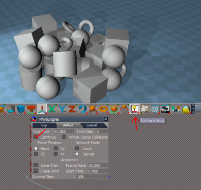The height and width of the screenshot is (190, 201).
Task: Click the red-brown table-shaped toolbar icon
Action: 32,109
